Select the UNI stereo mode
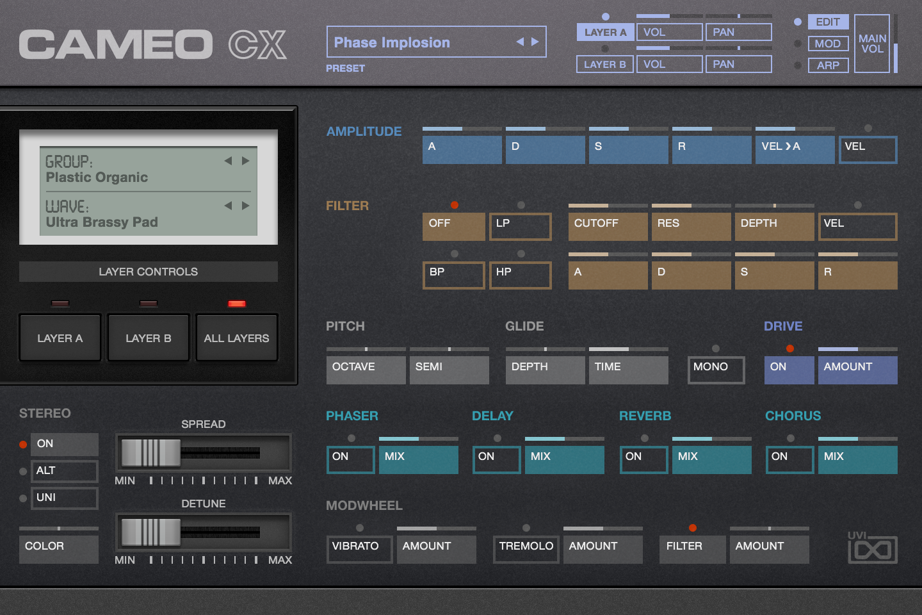 64,498
